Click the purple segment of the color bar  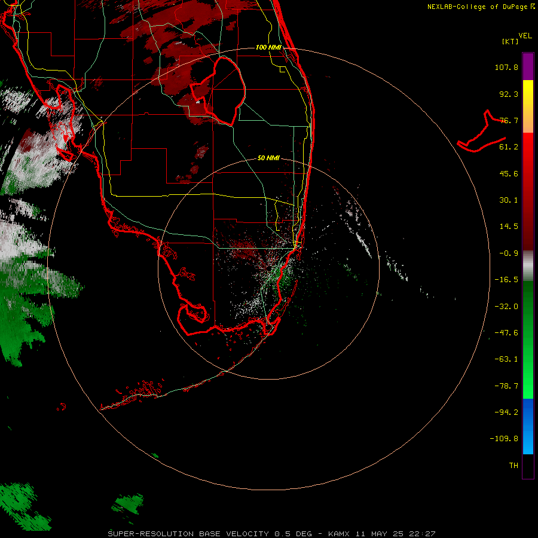528,66
